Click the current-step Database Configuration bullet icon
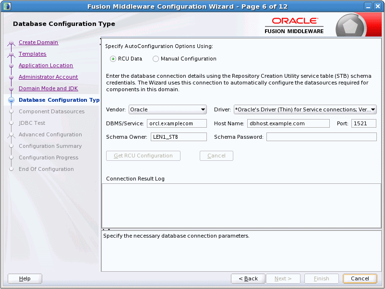 11,100
